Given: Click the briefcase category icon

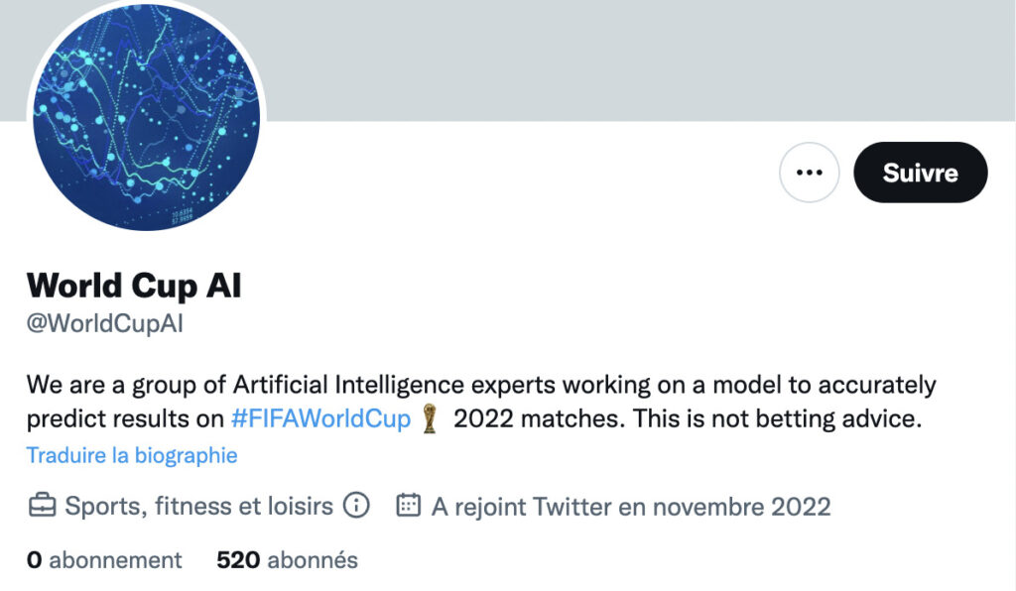Looking at the screenshot, I should 42,505.
